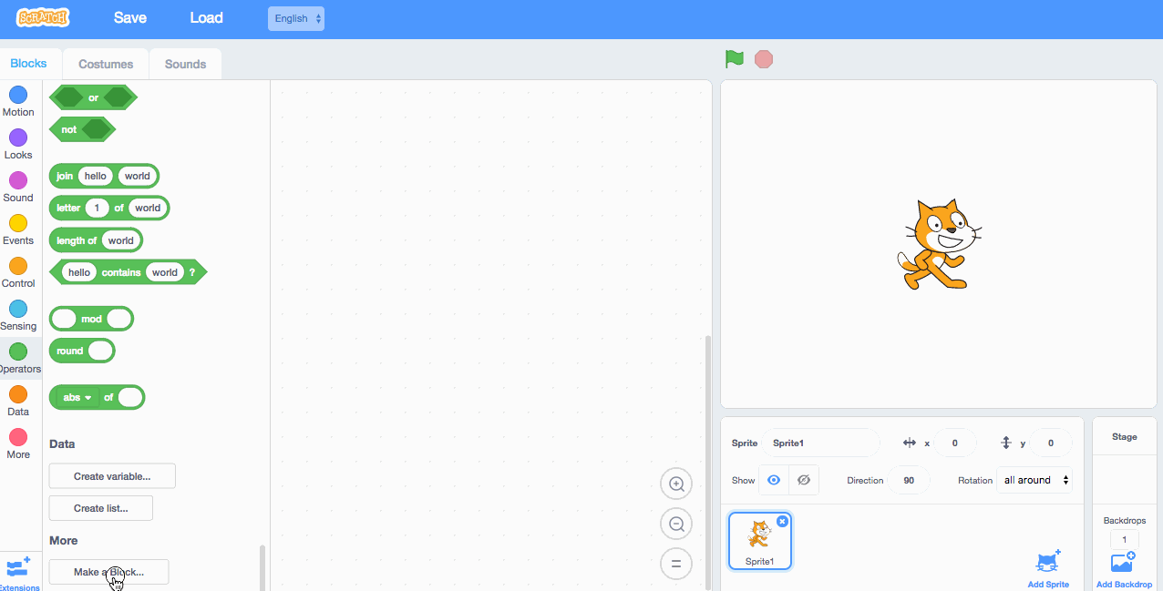Select the Sound blocks category
Screen dimensions: 1163x591
coord(18,185)
